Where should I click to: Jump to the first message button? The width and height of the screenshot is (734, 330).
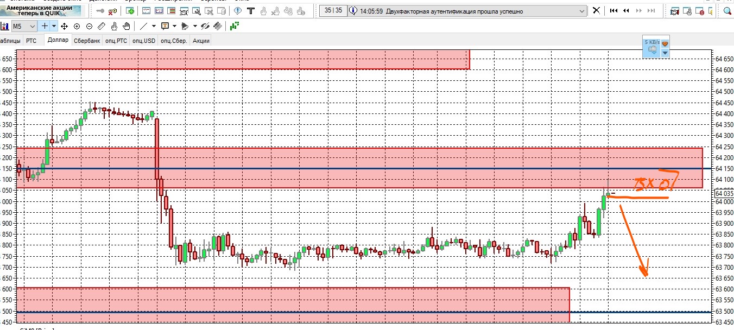pyautogui.click(x=614, y=11)
